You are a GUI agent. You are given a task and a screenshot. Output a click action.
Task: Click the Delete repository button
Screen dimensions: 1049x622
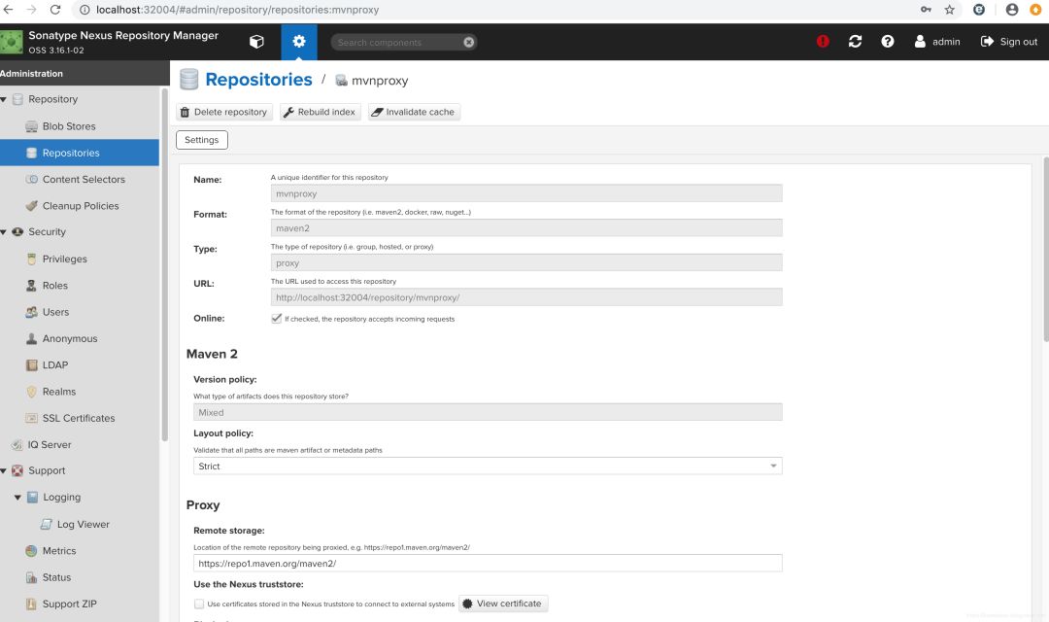[223, 112]
